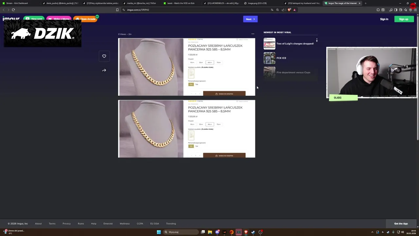
Task: Click the Task View icon in taskbar
Action: click(x=203, y=232)
